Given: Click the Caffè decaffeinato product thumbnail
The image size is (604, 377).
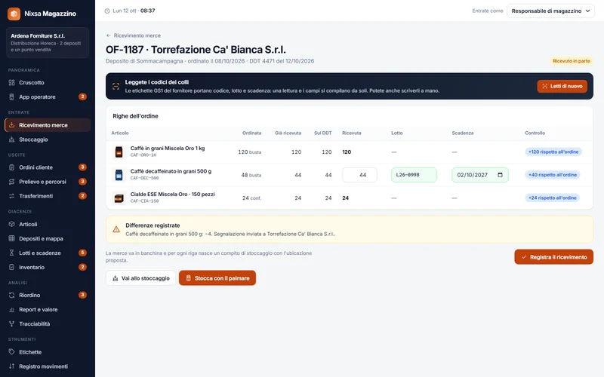Looking at the screenshot, I should [119, 175].
